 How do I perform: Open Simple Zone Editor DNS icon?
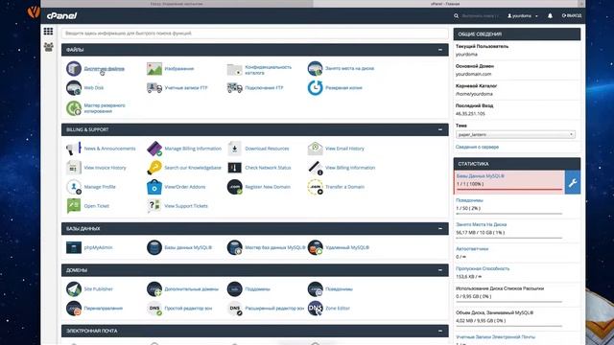[x=154, y=309]
